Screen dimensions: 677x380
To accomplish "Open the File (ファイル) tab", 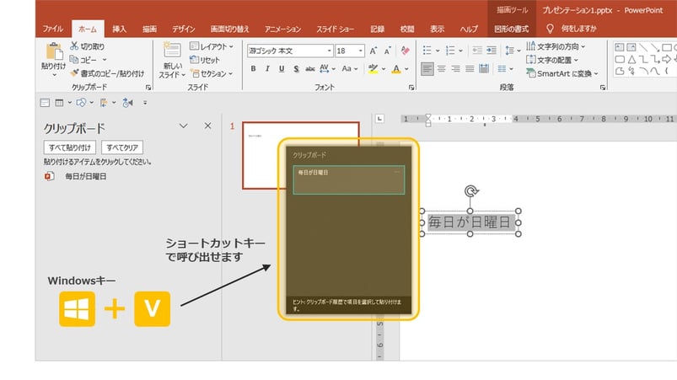I will coord(52,29).
